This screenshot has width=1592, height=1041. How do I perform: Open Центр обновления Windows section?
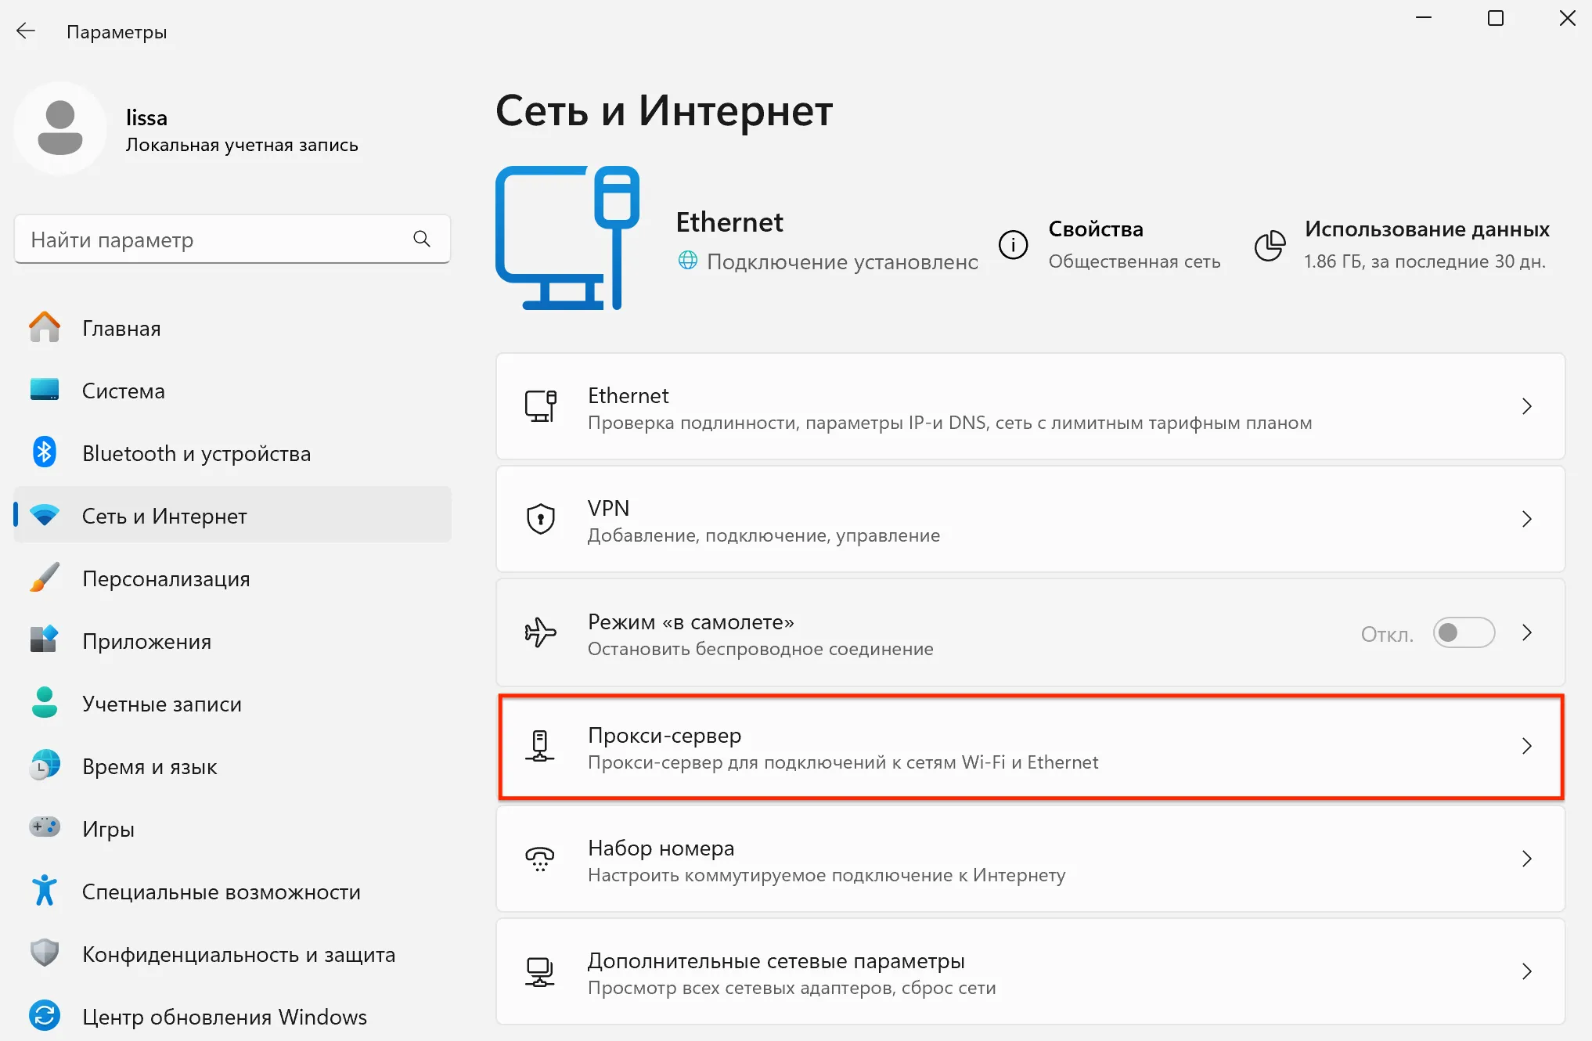232,1016
